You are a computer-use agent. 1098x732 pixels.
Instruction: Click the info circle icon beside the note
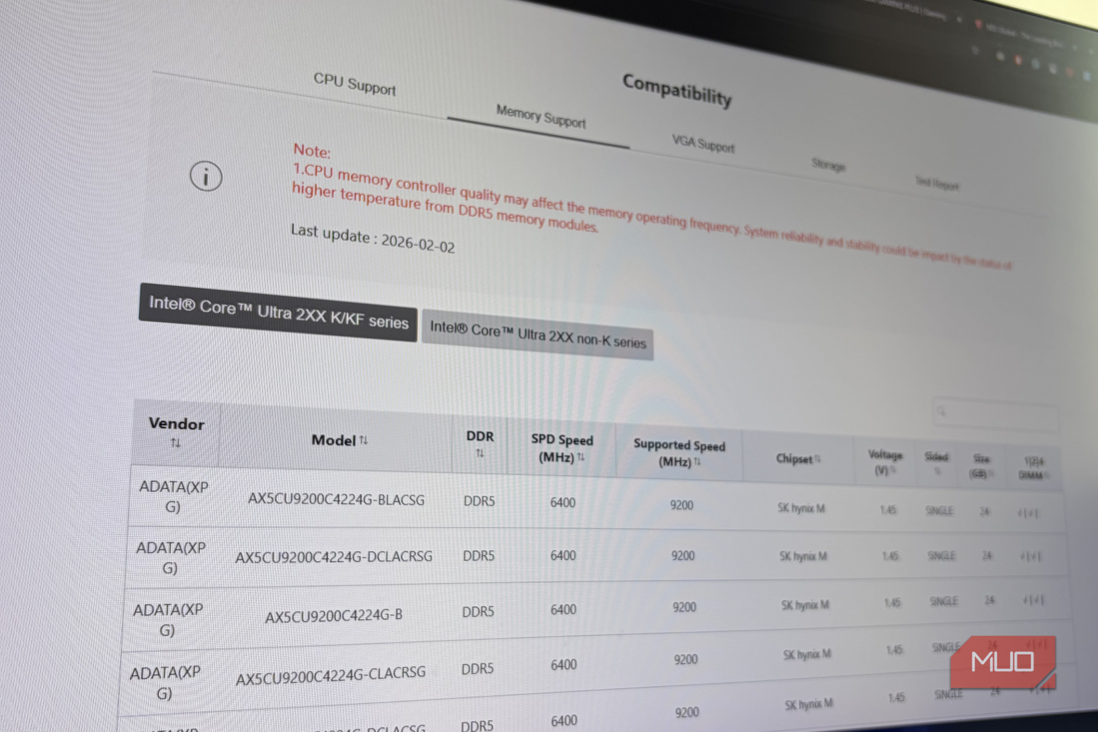click(206, 176)
